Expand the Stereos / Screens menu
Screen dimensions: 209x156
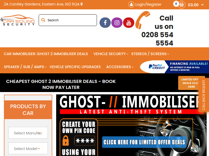150,54
